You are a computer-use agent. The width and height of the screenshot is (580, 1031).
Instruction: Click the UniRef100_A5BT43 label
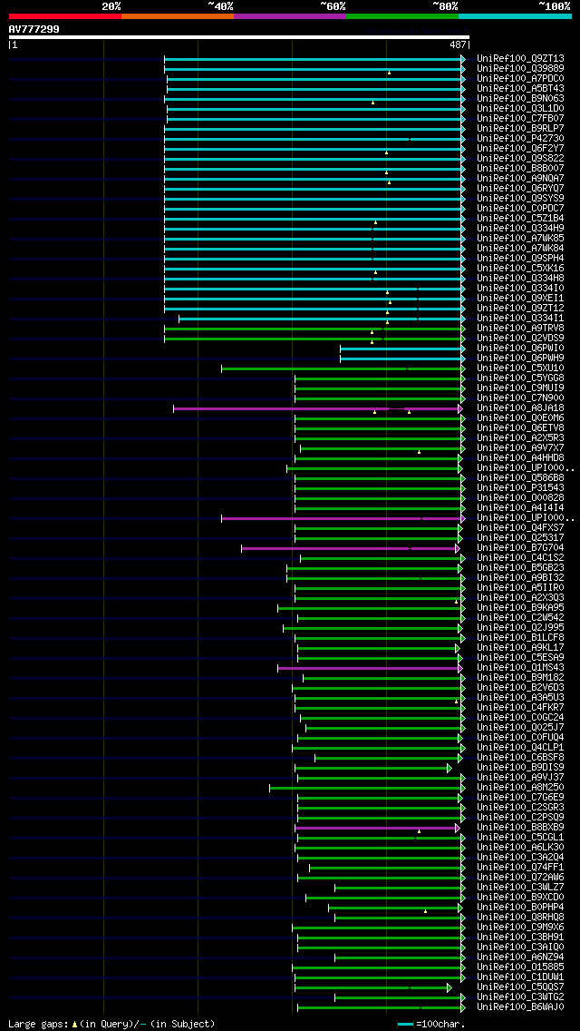tap(521, 89)
